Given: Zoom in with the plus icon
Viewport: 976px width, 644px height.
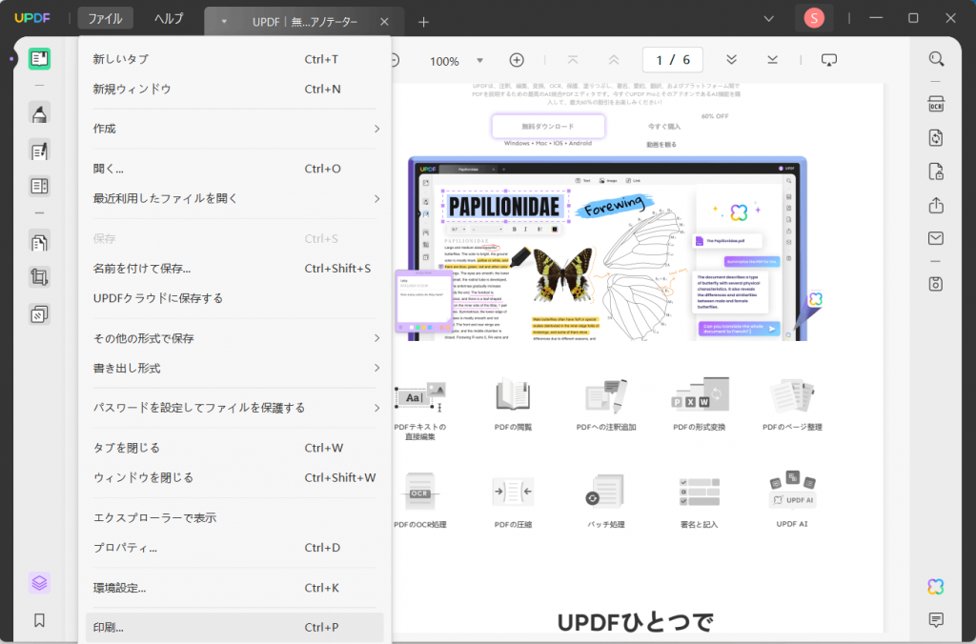Looking at the screenshot, I should click(517, 60).
